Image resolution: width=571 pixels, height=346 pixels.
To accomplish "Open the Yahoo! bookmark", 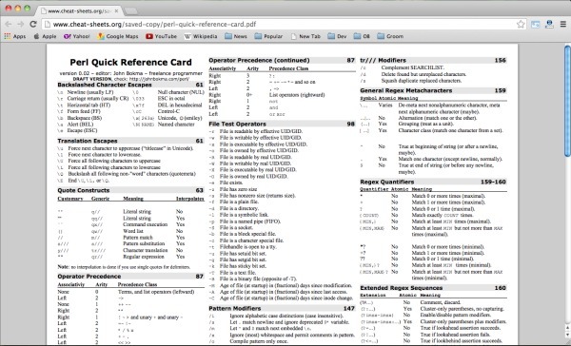I will click(x=76, y=36).
